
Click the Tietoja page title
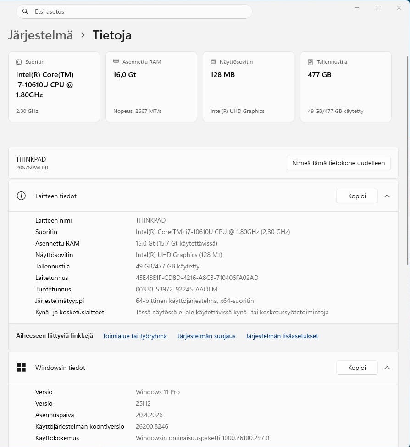(112, 35)
